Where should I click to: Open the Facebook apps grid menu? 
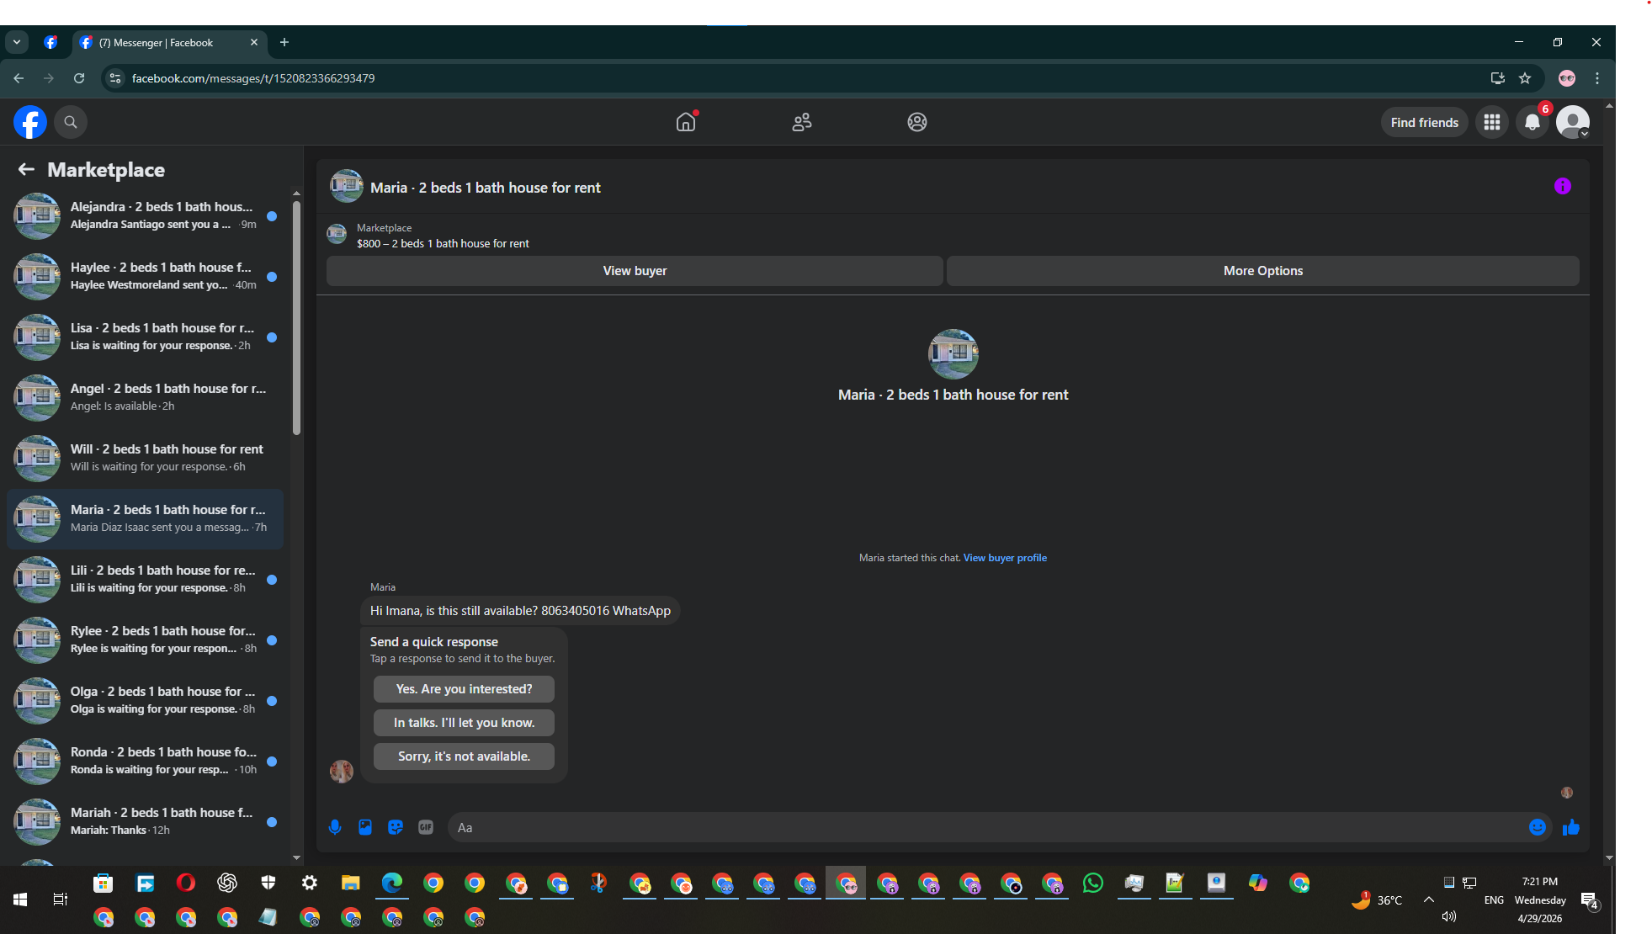pos(1492,122)
